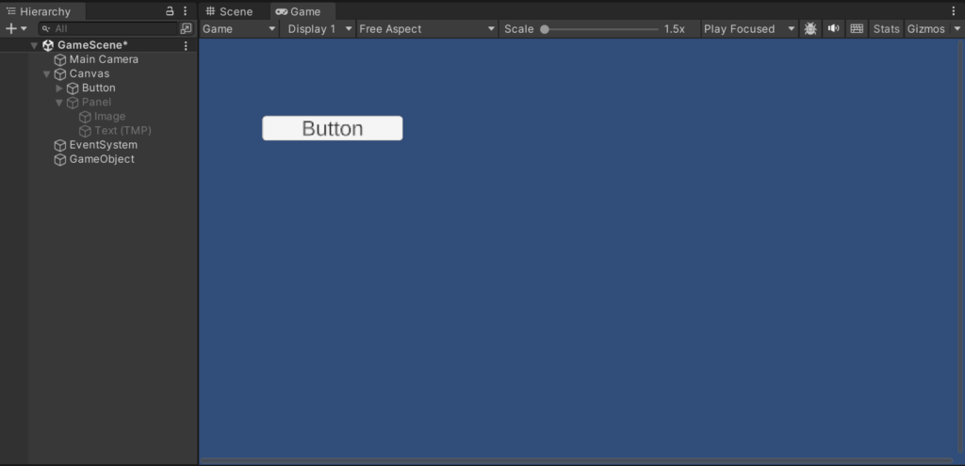Image resolution: width=965 pixels, height=466 pixels.
Task: Click the white Button in Game view
Action: tap(333, 128)
